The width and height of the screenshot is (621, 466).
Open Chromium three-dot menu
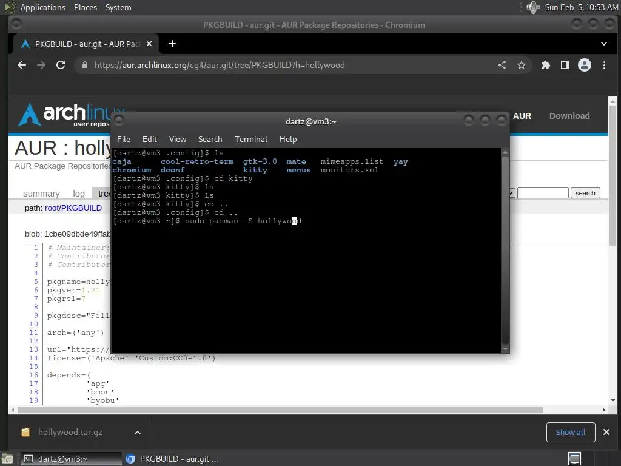pyautogui.click(x=605, y=65)
